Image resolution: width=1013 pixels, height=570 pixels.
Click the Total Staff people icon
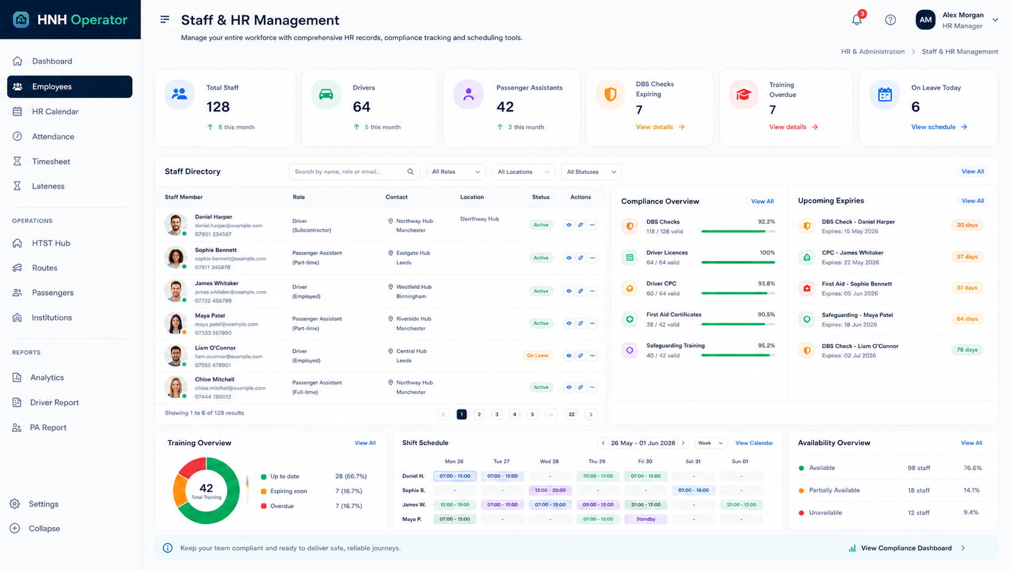click(179, 94)
